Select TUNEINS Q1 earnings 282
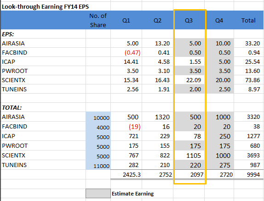 point(133,165)
